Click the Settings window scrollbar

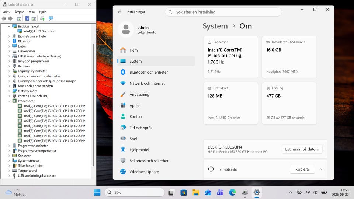coord(333,52)
